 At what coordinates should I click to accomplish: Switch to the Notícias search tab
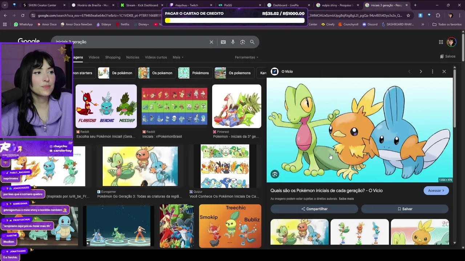(x=133, y=57)
